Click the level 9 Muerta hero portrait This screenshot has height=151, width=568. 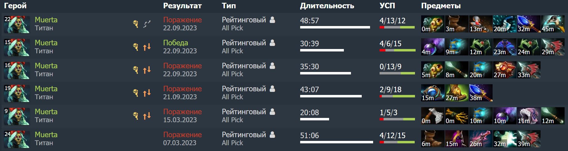[x=17, y=116]
